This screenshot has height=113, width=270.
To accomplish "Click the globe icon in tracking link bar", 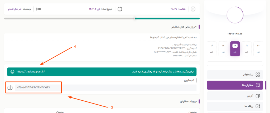I will pyautogui.click(x=12, y=72).
